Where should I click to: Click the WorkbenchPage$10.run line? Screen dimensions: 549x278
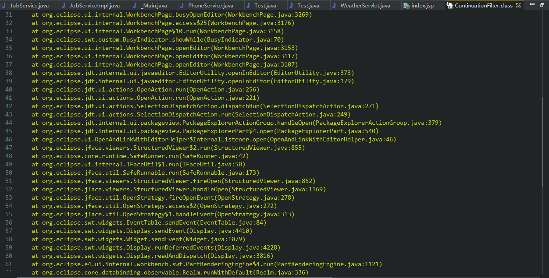(x=158, y=31)
